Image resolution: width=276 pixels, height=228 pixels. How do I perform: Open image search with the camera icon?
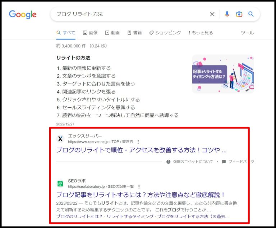point(239,14)
